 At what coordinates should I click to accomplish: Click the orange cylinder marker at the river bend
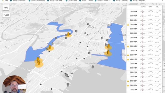pyautogui.click(x=68, y=34)
